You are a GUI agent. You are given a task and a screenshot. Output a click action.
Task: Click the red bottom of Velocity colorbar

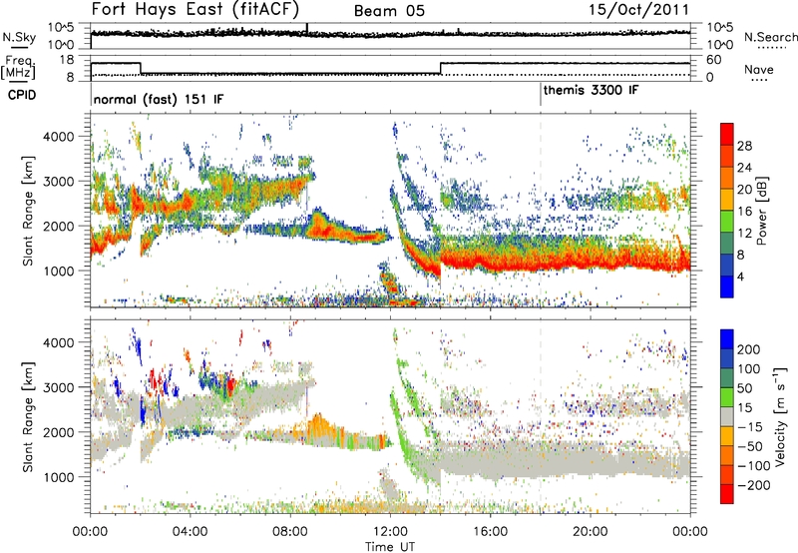727,494
